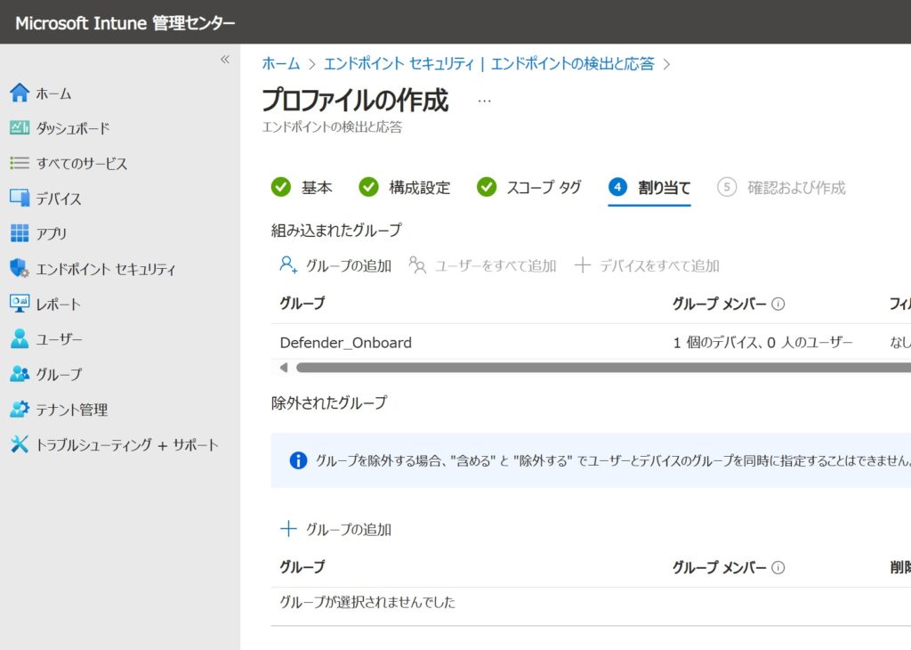Click left arrow of horizontal scrollbar

click(284, 368)
